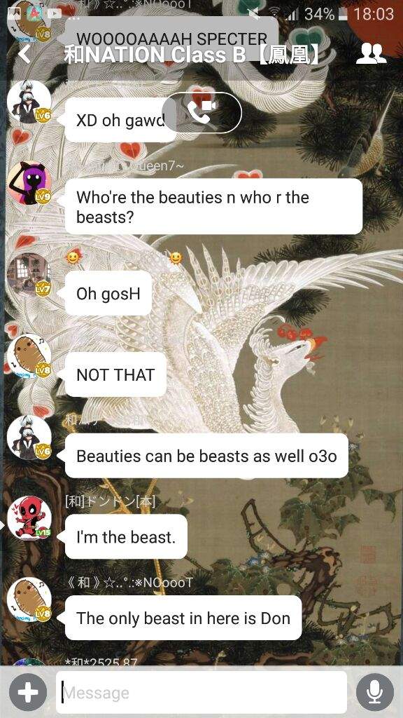Open the avatar next to "Oh gosH"
Screen dimensions: 403x718
click(x=29, y=274)
